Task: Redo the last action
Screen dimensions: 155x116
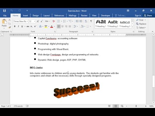Action: [19, 11]
